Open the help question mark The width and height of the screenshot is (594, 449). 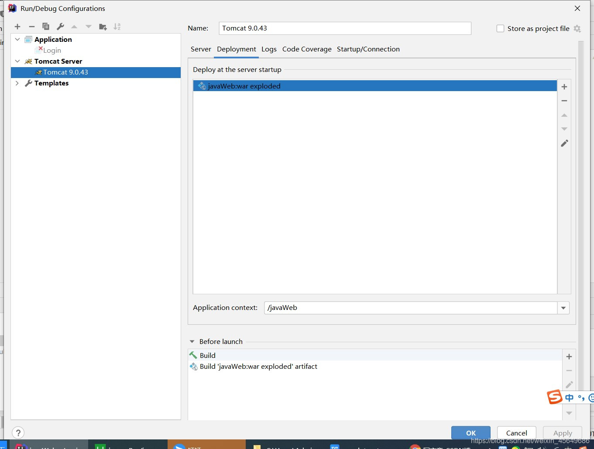click(x=18, y=433)
